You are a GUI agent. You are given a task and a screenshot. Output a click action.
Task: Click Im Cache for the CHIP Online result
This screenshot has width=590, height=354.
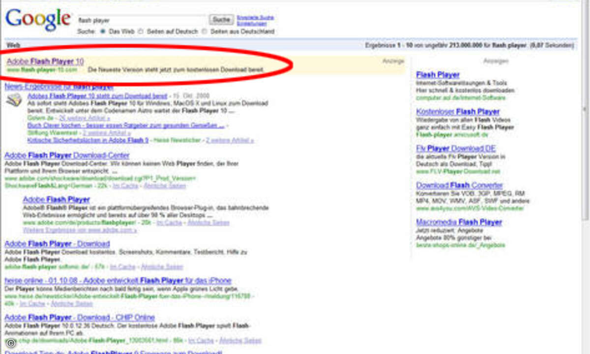click(x=201, y=340)
